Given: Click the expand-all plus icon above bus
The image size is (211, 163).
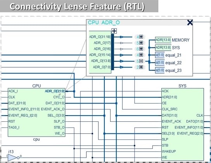Looking at the screenshot, I should click(x=114, y=31).
